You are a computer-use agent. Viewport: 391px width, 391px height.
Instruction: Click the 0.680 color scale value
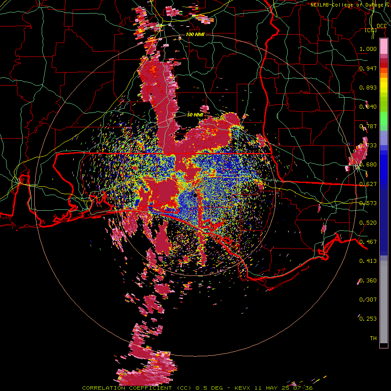[368, 165]
